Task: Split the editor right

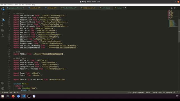Action: tap(174, 8)
